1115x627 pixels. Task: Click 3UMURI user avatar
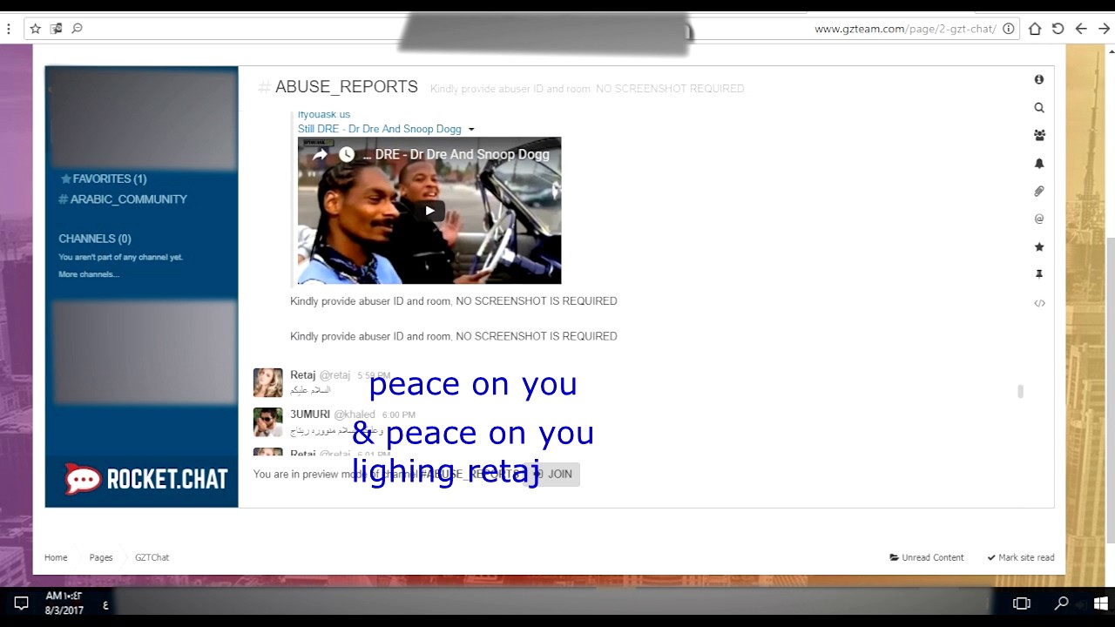pyautogui.click(x=267, y=422)
